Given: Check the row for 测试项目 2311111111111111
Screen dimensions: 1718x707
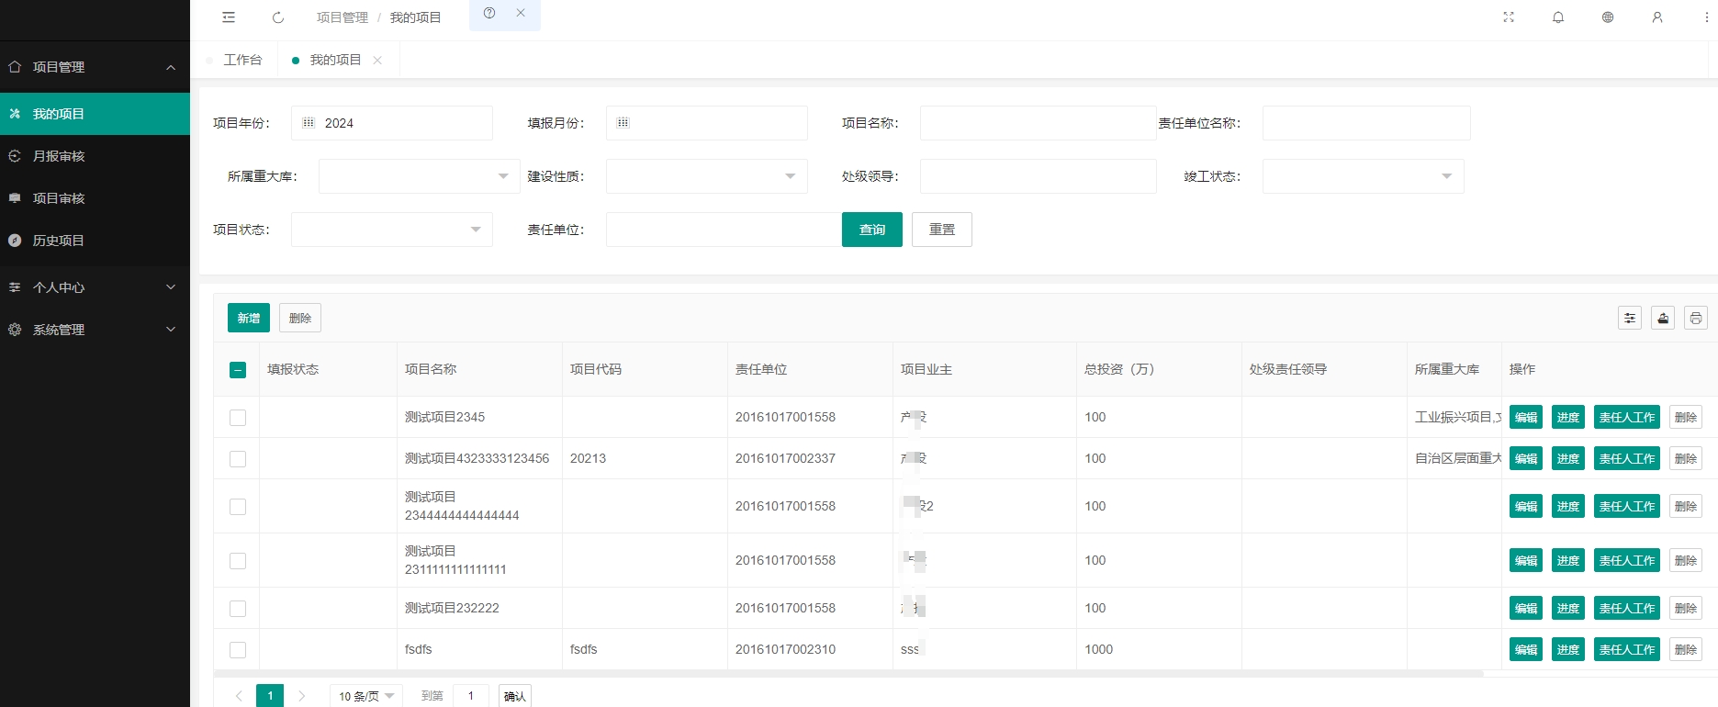Looking at the screenshot, I should [x=238, y=561].
